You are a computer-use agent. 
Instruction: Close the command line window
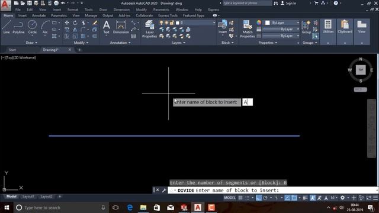(158, 190)
